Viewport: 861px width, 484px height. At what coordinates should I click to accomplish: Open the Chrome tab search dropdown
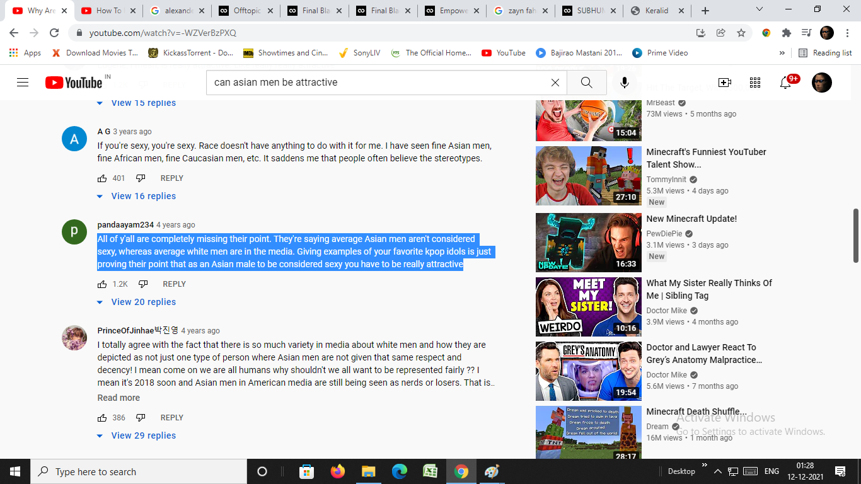click(759, 9)
